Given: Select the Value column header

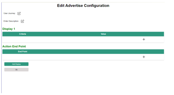Looking at the screenshot, I should click(103, 34).
